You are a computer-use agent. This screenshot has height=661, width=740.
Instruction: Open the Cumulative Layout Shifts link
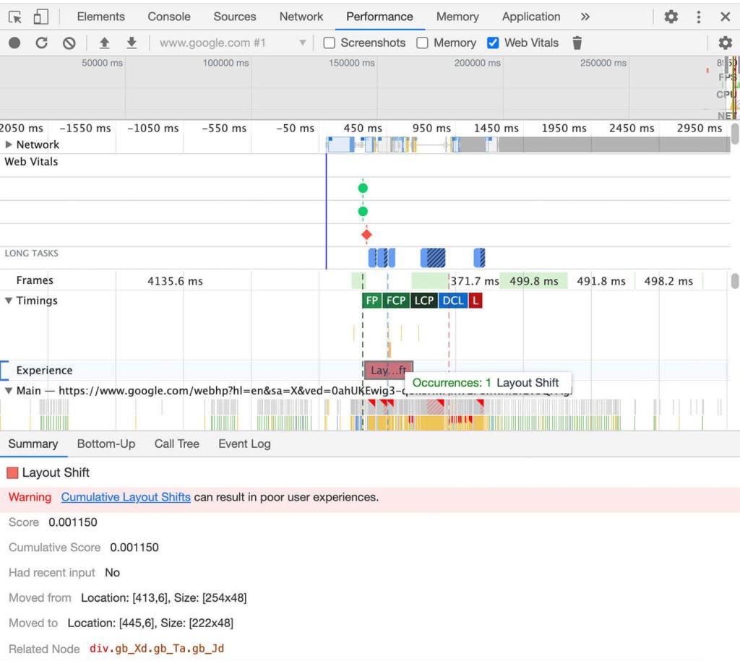[126, 497]
